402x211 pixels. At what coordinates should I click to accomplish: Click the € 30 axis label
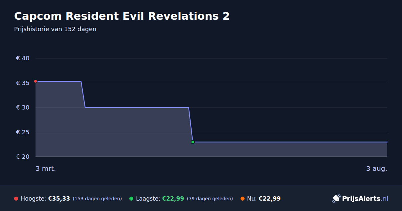23,108
